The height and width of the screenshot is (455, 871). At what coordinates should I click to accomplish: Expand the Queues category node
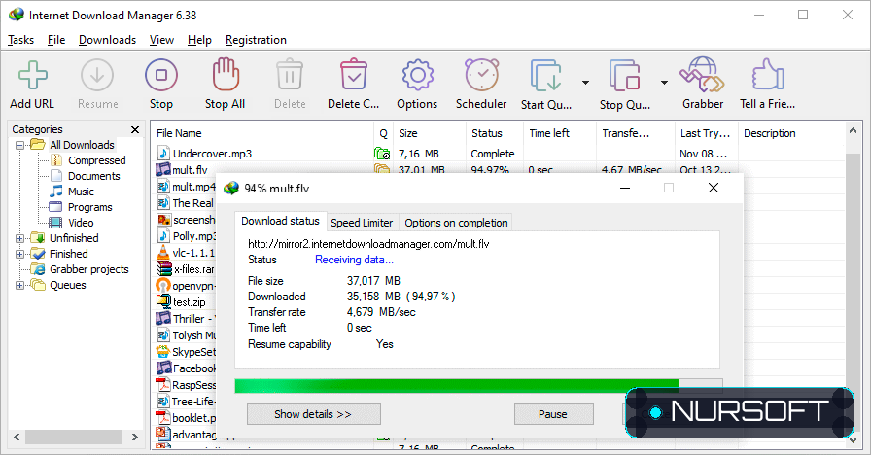tap(20, 285)
